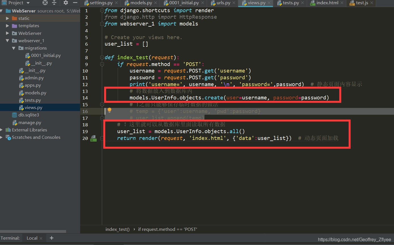
Task: Close the tests.py editor tab
Action: coord(303,3)
